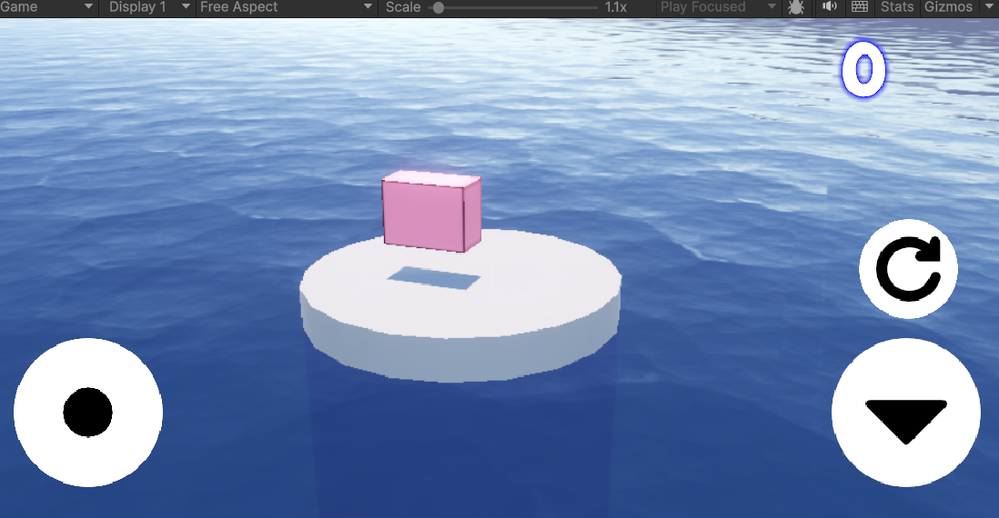
Task: Click the pink cube in the scene
Action: (x=431, y=211)
